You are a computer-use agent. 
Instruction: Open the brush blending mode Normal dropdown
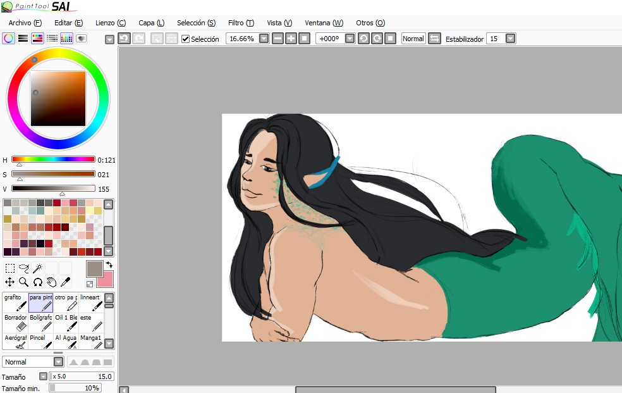[58, 362]
